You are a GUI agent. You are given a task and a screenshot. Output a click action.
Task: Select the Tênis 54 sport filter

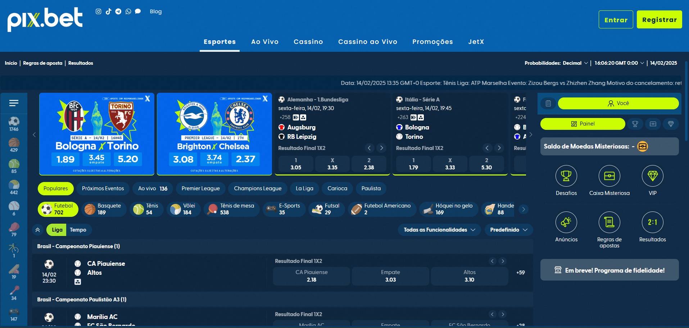[146, 209]
